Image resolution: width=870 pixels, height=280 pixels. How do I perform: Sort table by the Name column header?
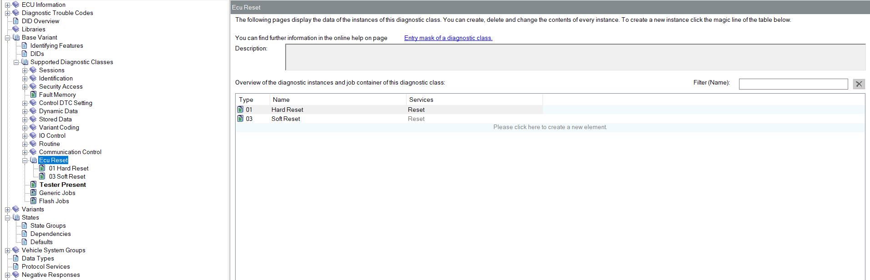point(338,100)
